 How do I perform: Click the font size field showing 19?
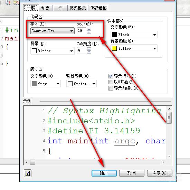pyautogui.click(x=82, y=31)
